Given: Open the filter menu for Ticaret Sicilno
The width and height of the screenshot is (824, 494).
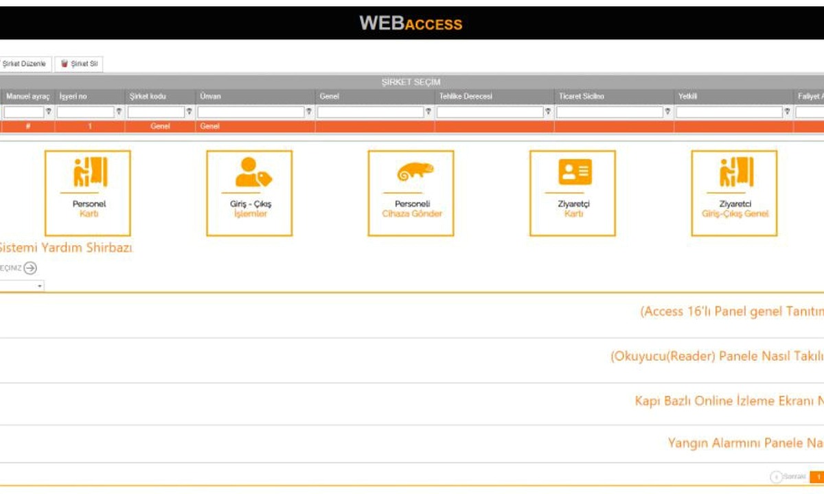Looking at the screenshot, I should tap(667, 111).
